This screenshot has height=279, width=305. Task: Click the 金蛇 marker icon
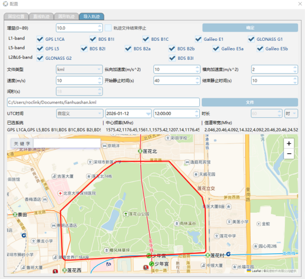tap(259, 224)
